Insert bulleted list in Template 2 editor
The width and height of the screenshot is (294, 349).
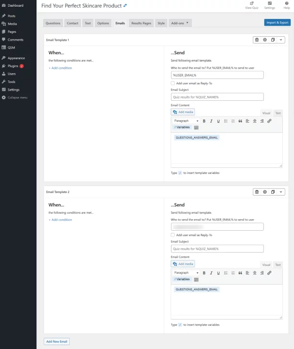point(226,273)
